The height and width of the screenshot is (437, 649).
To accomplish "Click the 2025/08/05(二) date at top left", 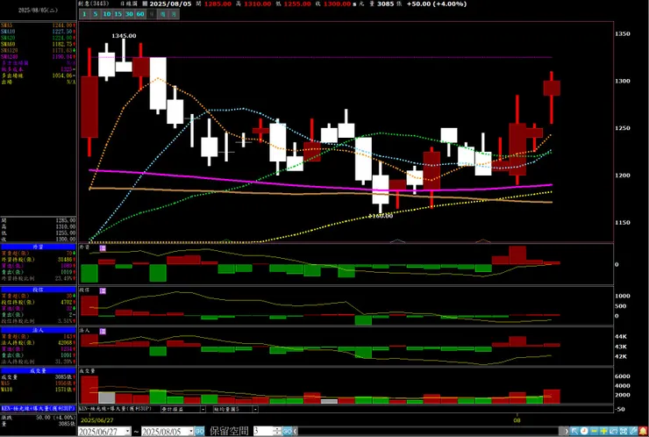I will pyautogui.click(x=38, y=10).
